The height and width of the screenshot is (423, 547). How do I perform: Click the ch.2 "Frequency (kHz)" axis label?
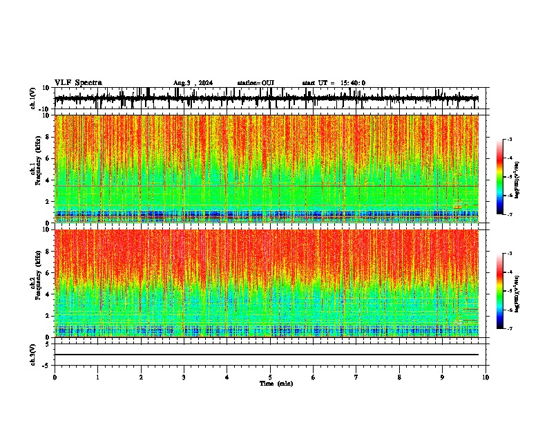coord(38,275)
